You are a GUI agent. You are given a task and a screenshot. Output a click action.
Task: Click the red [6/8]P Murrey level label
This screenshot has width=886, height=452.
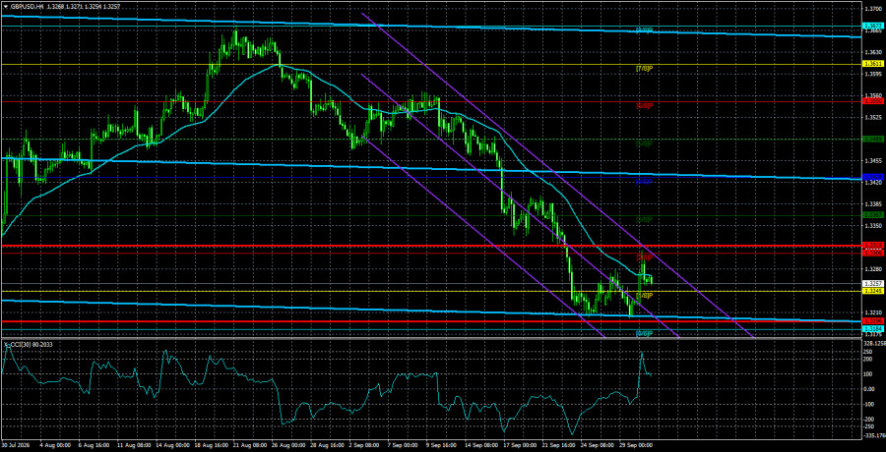pos(645,105)
